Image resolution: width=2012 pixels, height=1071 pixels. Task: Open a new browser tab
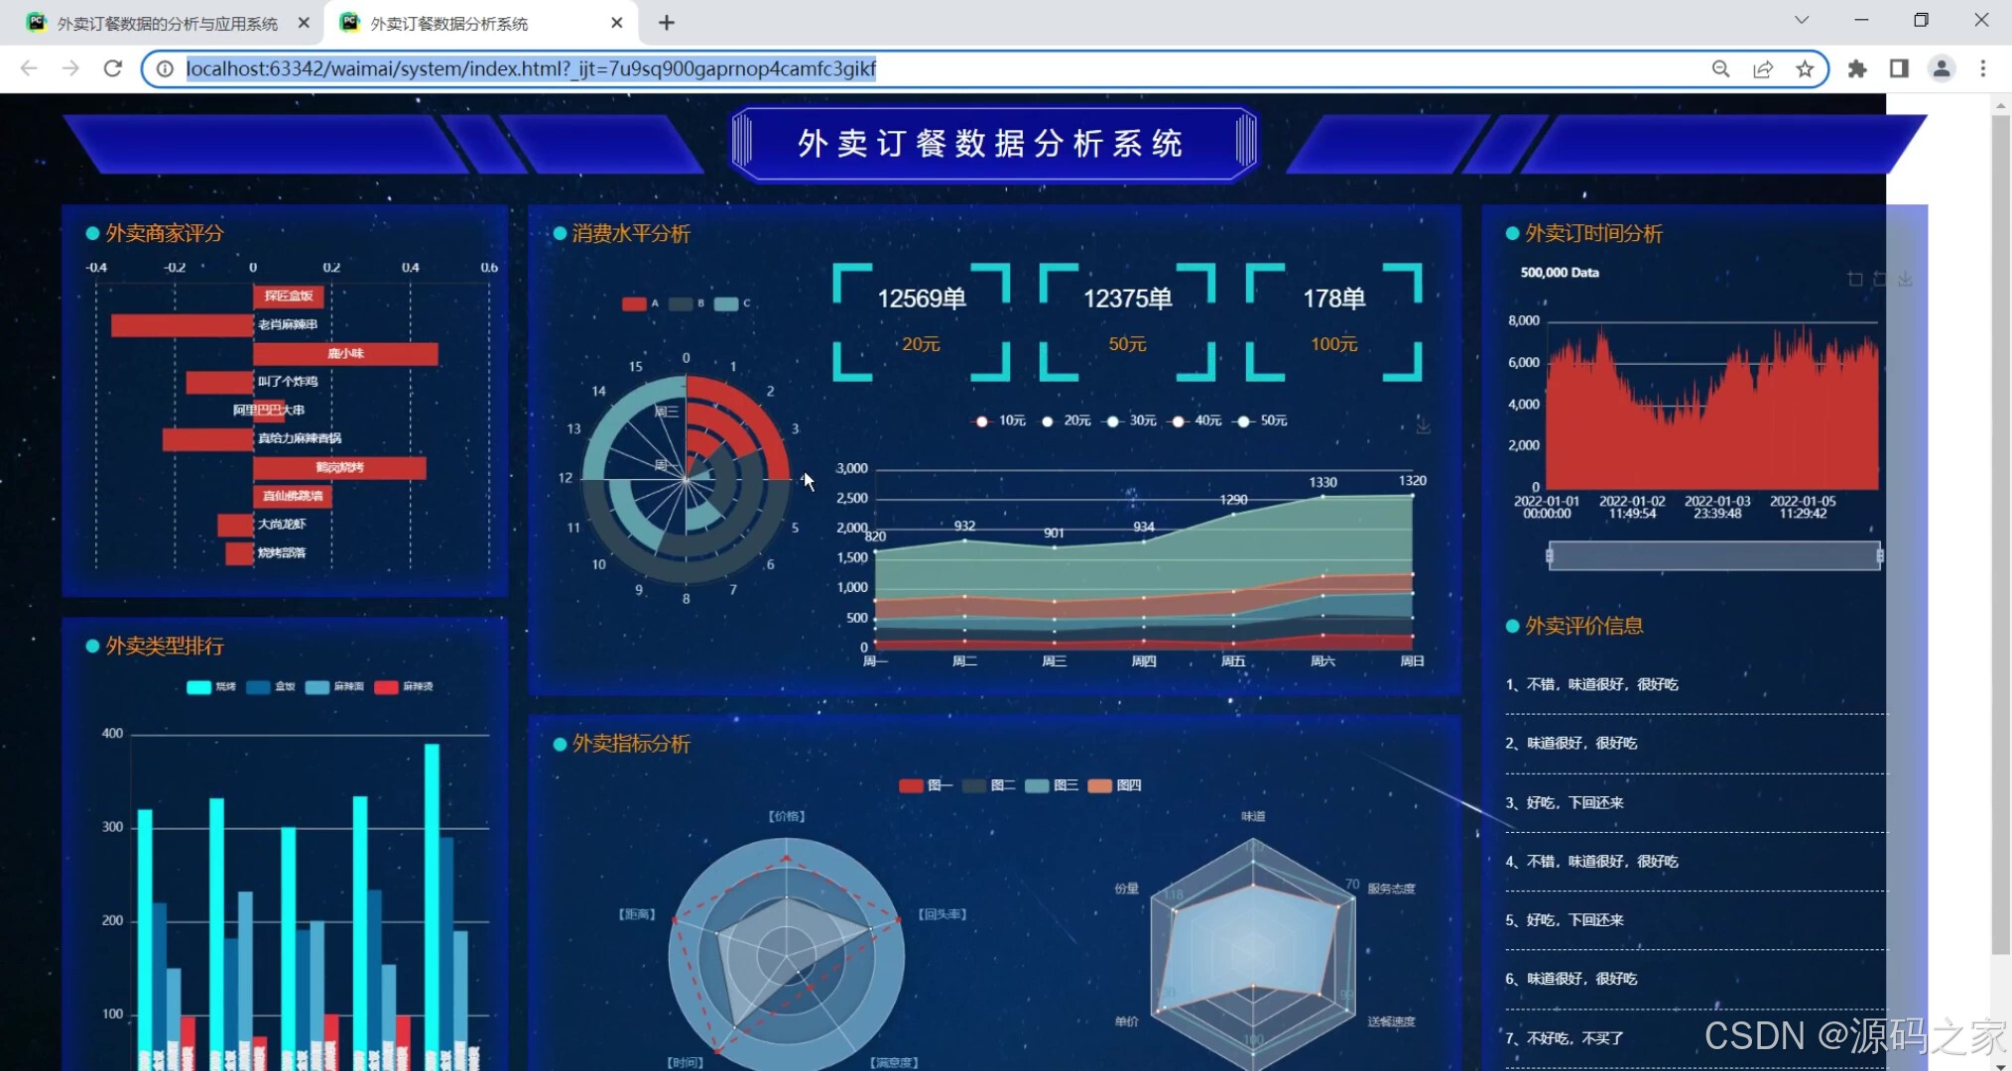click(x=667, y=23)
